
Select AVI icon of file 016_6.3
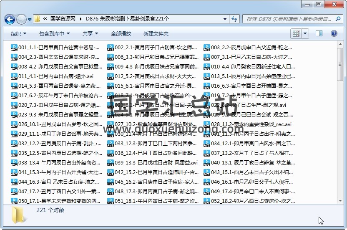click(207, 86)
